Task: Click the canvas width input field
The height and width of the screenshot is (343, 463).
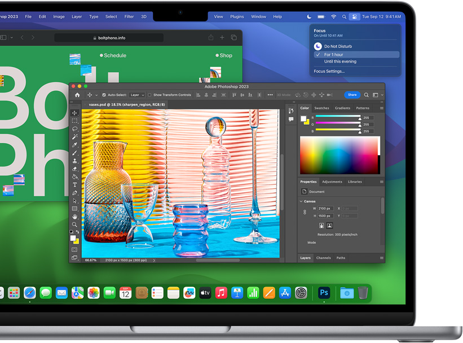Action: (325, 208)
